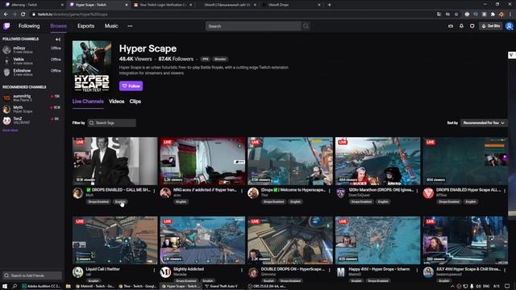Open Adobe Audition from taskbar
Screen dimensions: 516x290
[x=41, y=287]
